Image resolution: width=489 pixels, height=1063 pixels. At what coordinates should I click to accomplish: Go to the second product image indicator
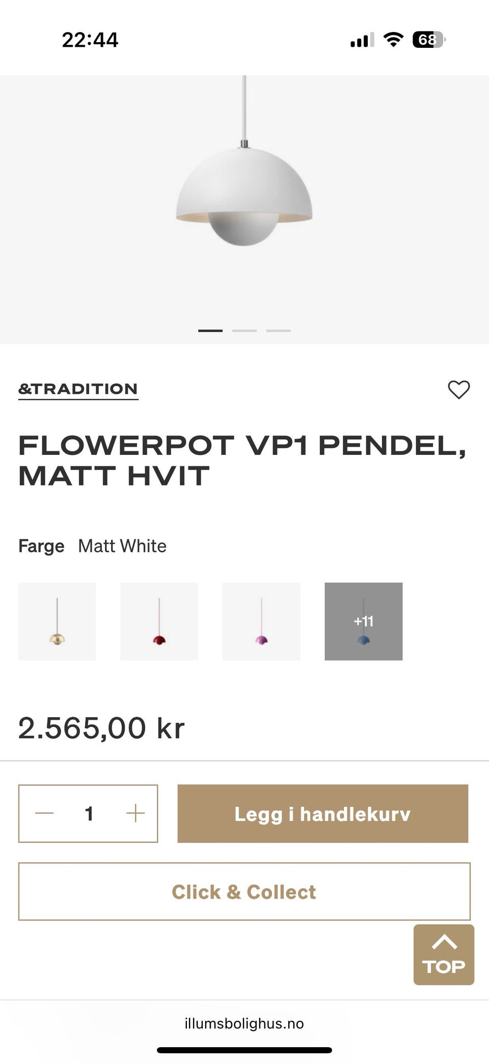point(244,331)
